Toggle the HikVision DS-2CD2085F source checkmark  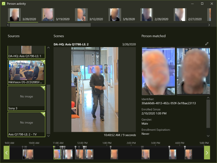(x=43, y=62)
